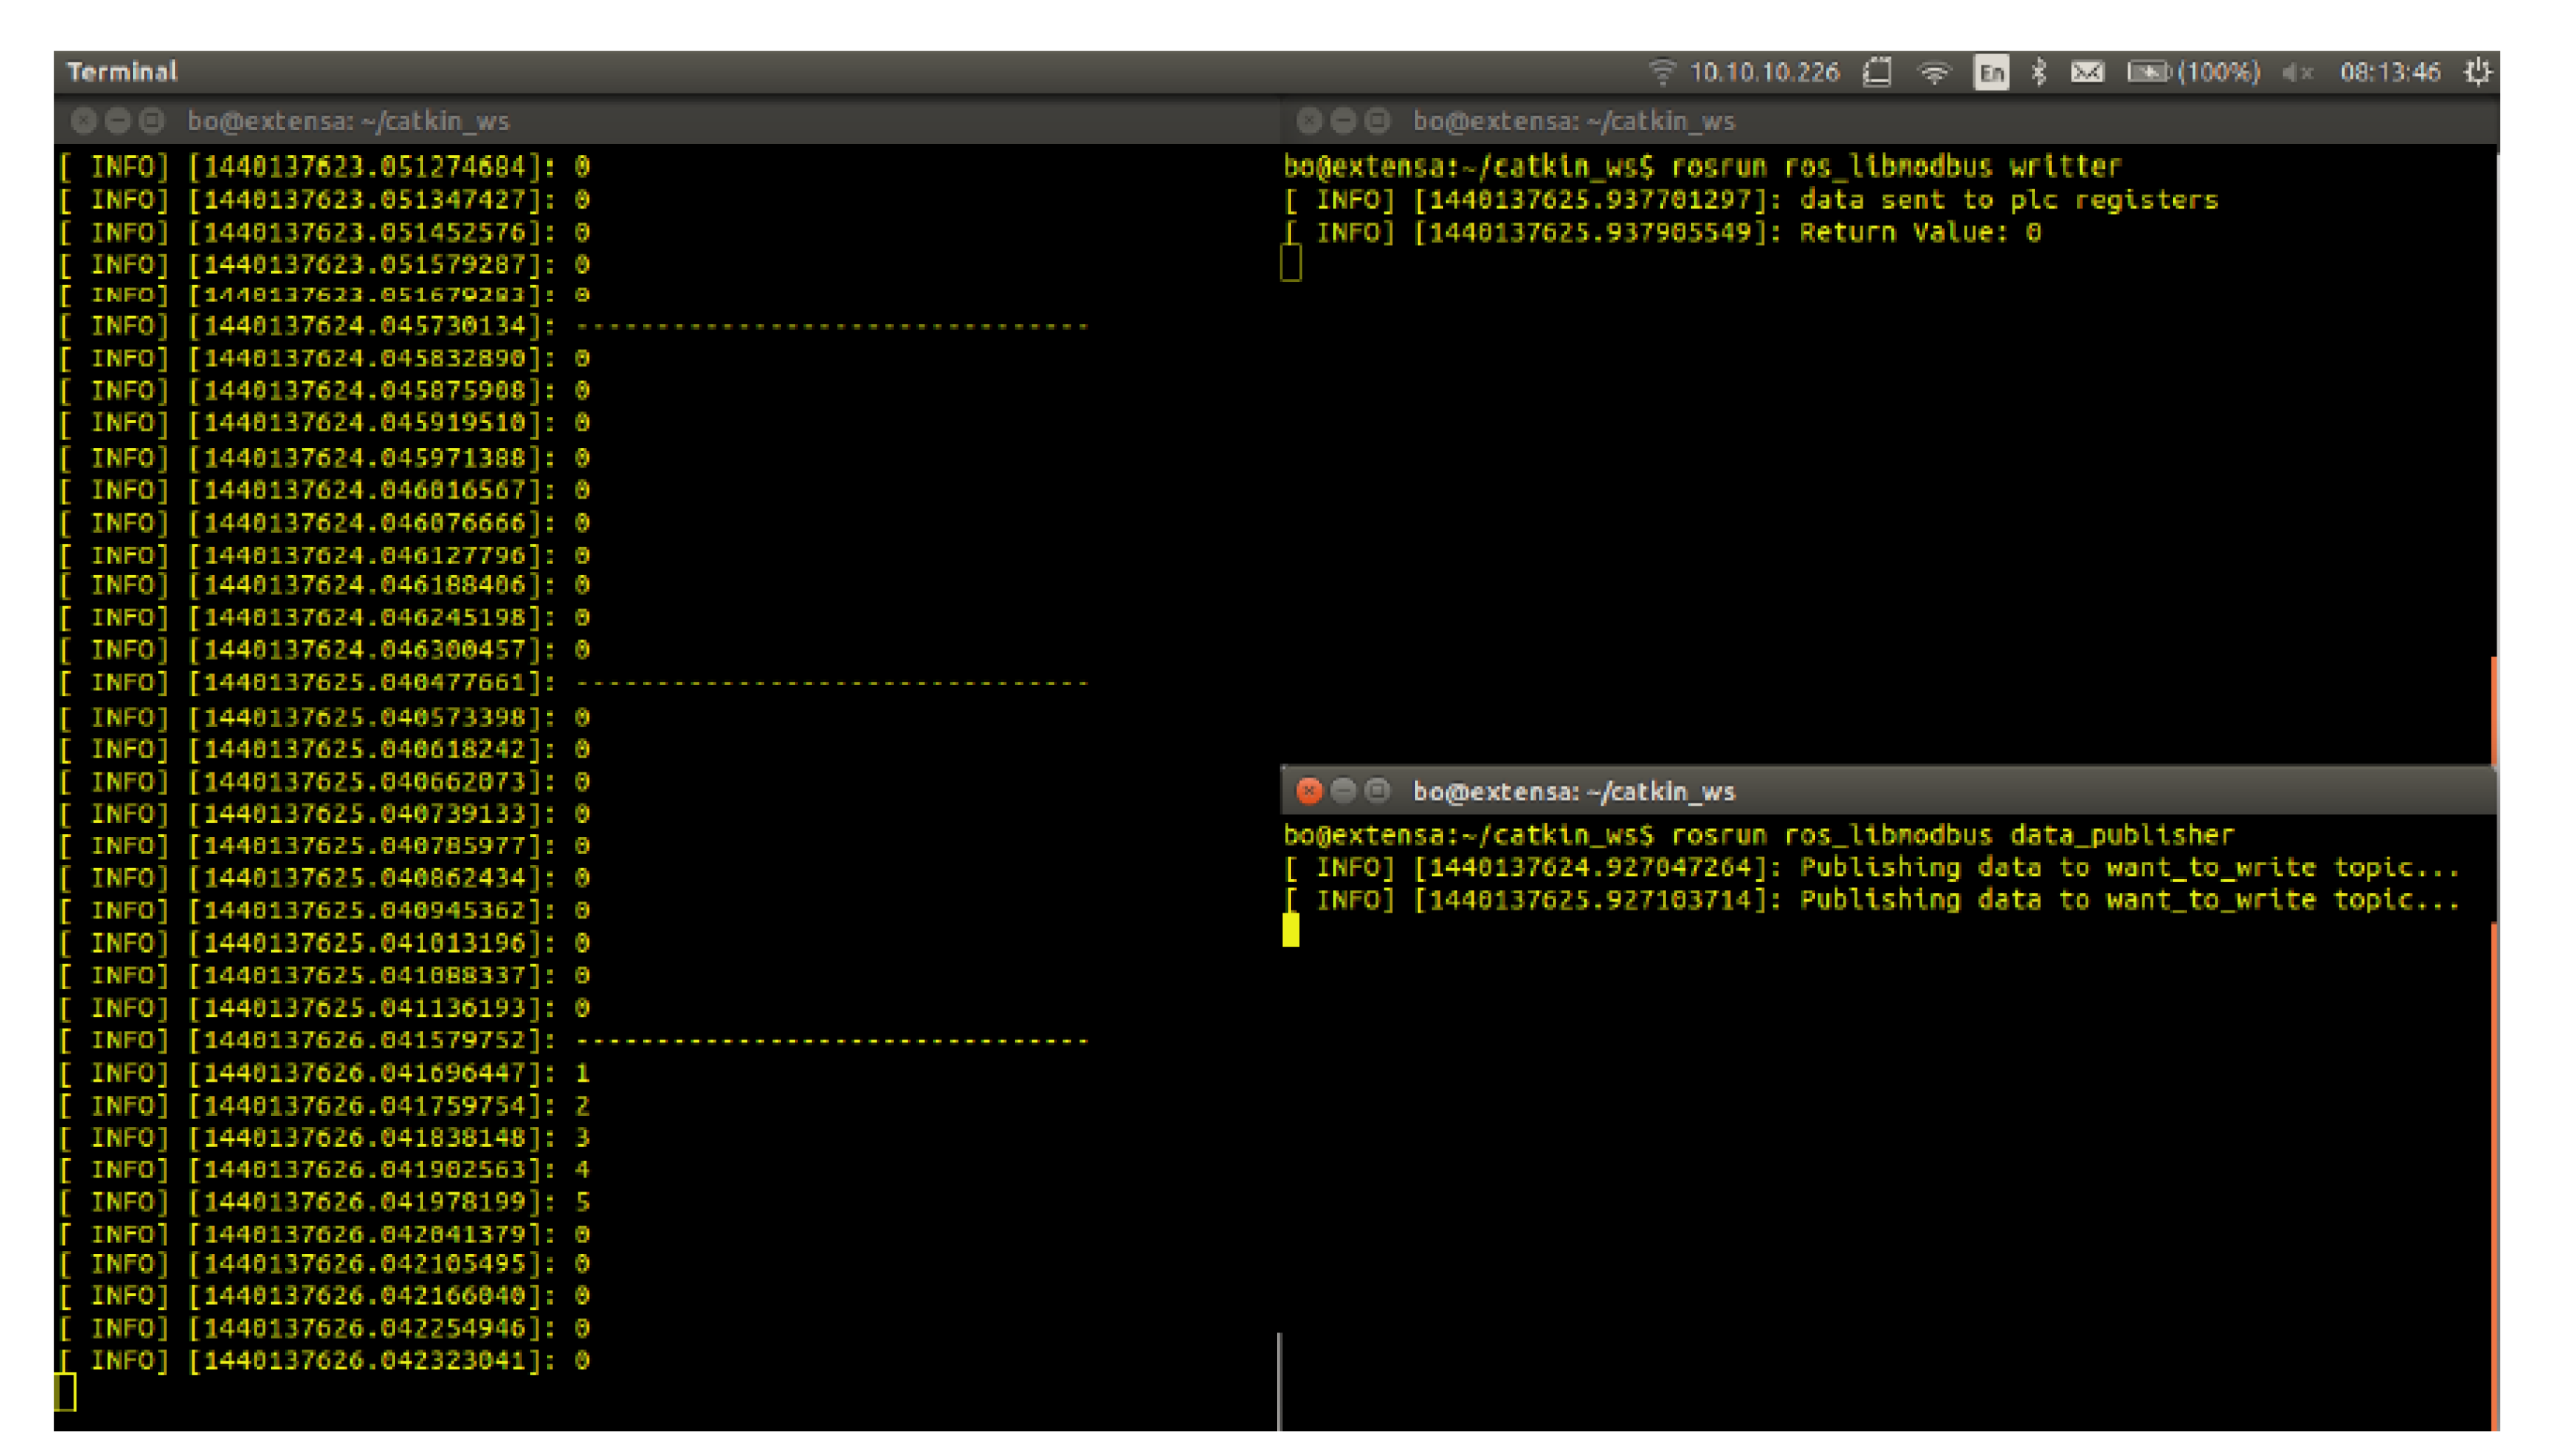This screenshot has height=1449, width=2576.
Task: Minimize the data_publisher terminal window
Action: click(1343, 792)
